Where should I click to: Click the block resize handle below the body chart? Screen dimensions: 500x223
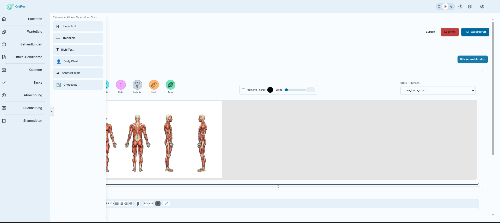click(x=278, y=186)
